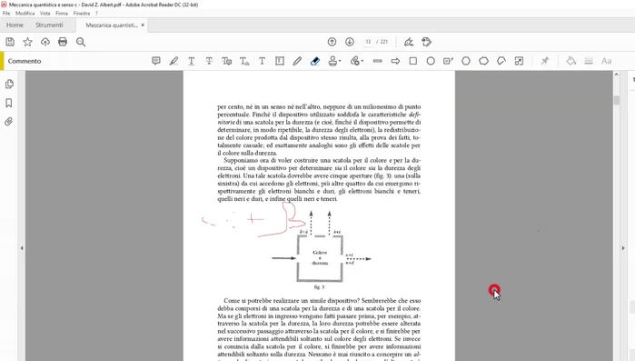Select the highlight text tool

[x=174, y=61]
